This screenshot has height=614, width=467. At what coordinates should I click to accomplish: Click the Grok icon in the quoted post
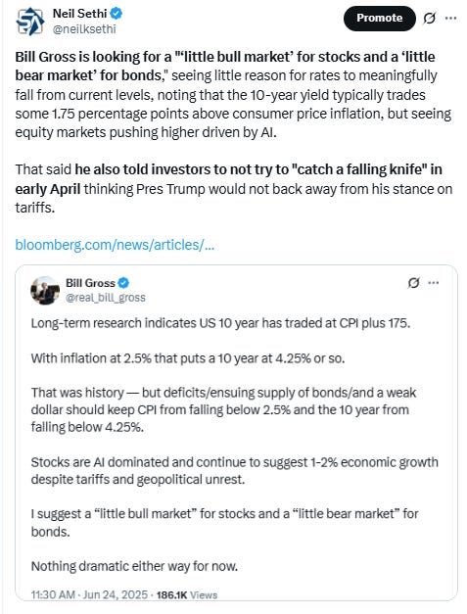click(414, 282)
